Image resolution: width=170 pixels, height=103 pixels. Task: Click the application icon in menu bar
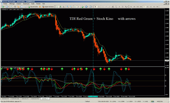(2, 4)
